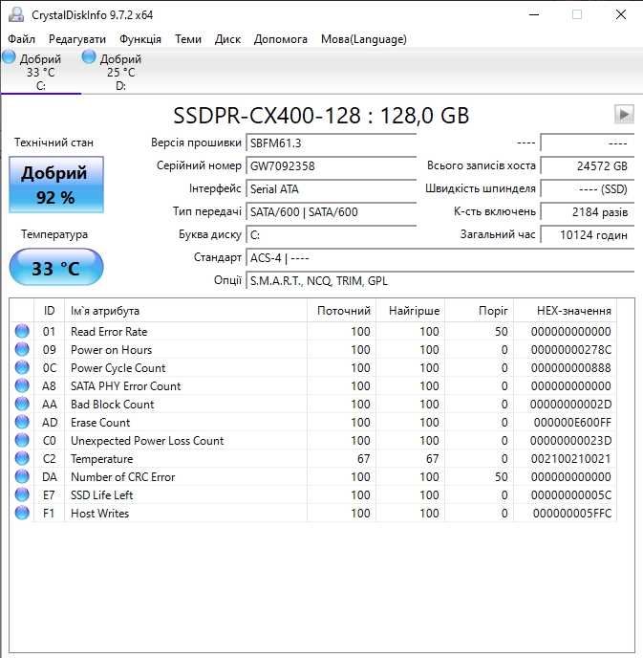Click hex value 000000005FFC

coord(572,514)
